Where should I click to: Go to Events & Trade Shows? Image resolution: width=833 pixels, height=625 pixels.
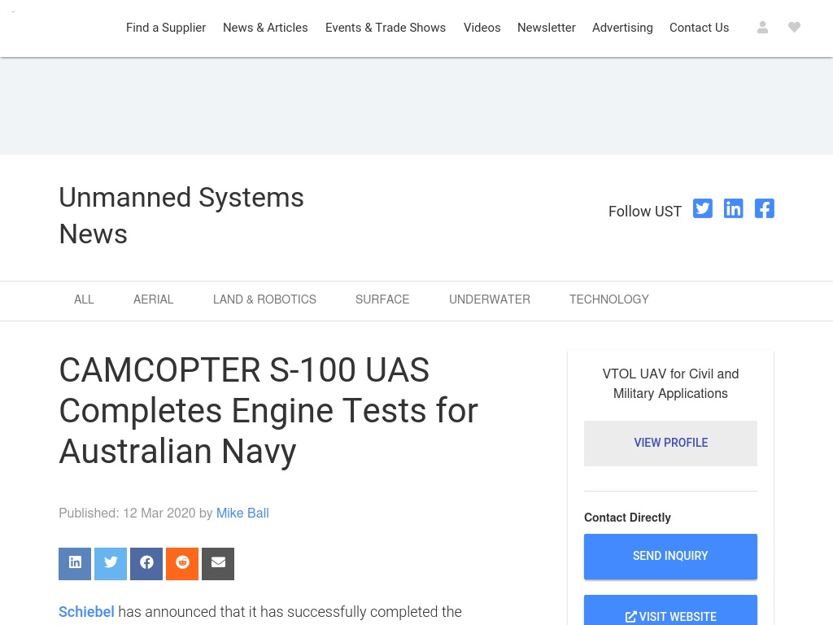pos(385,28)
